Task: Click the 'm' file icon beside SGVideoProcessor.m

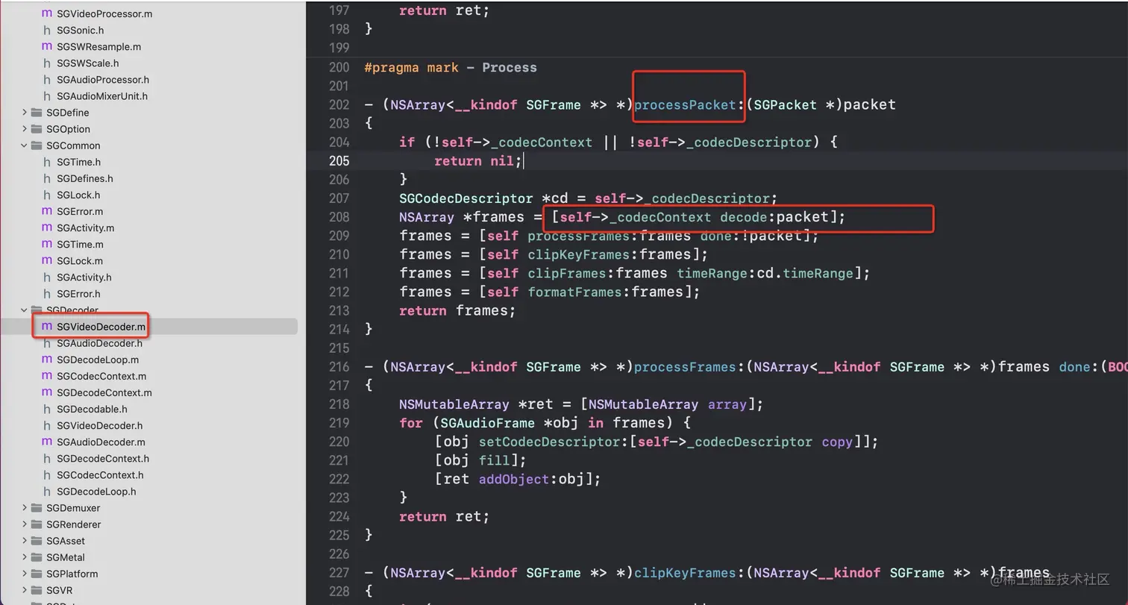Action: 47,13
